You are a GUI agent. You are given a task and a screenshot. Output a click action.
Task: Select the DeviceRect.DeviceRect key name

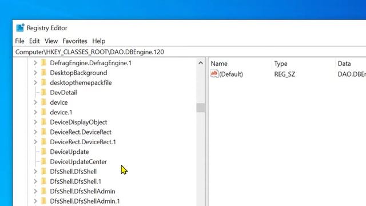(x=81, y=132)
